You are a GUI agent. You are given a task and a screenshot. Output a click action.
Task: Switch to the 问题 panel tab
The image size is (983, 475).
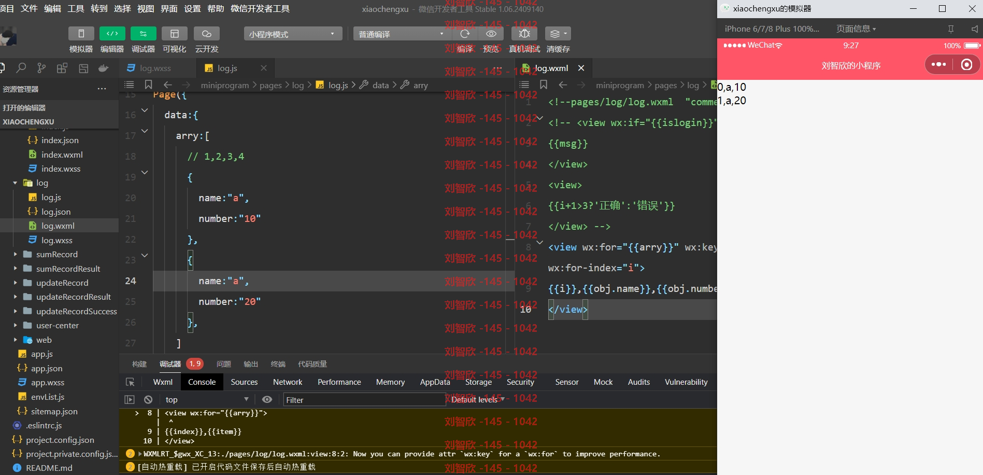click(x=224, y=364)
